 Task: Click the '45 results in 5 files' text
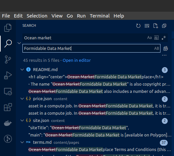click(x=41, y=60)
